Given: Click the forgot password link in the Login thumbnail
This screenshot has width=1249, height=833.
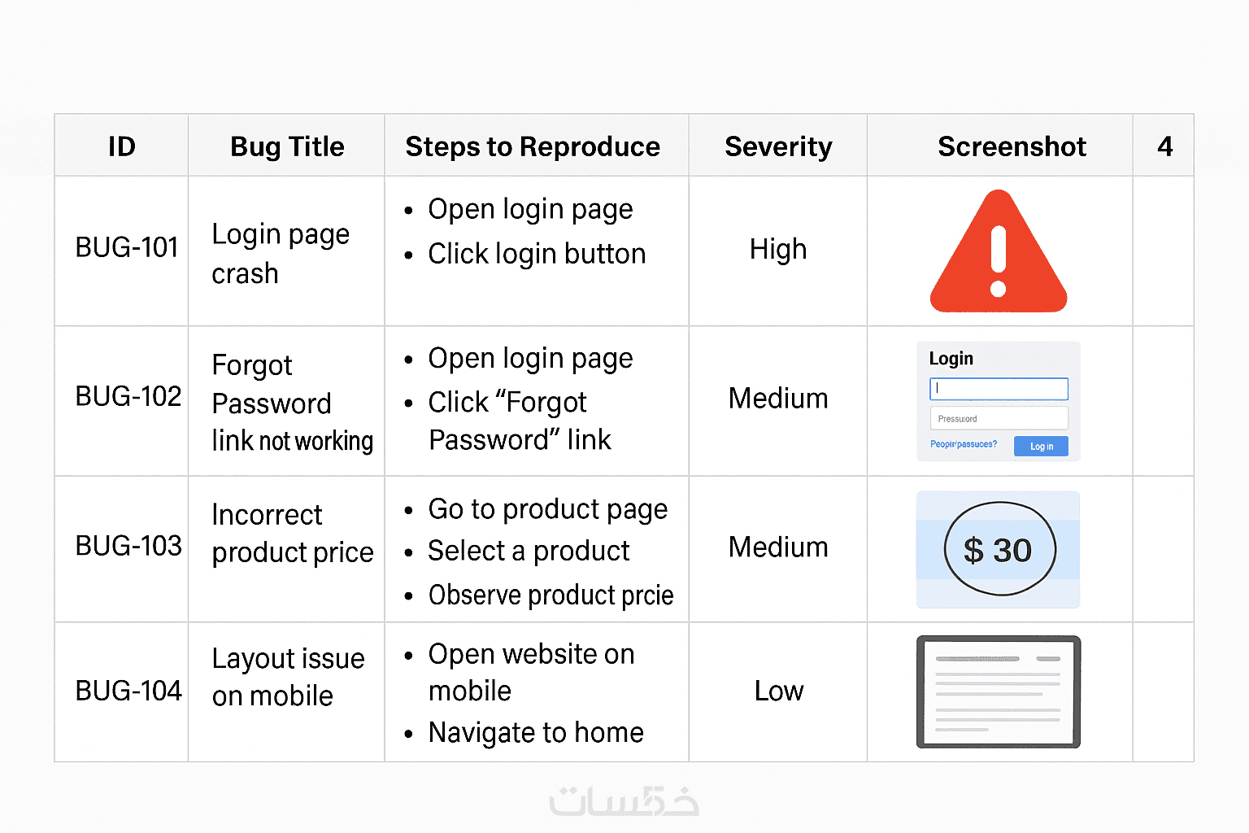Looking at the screenshot, I should tap(963, 444).
